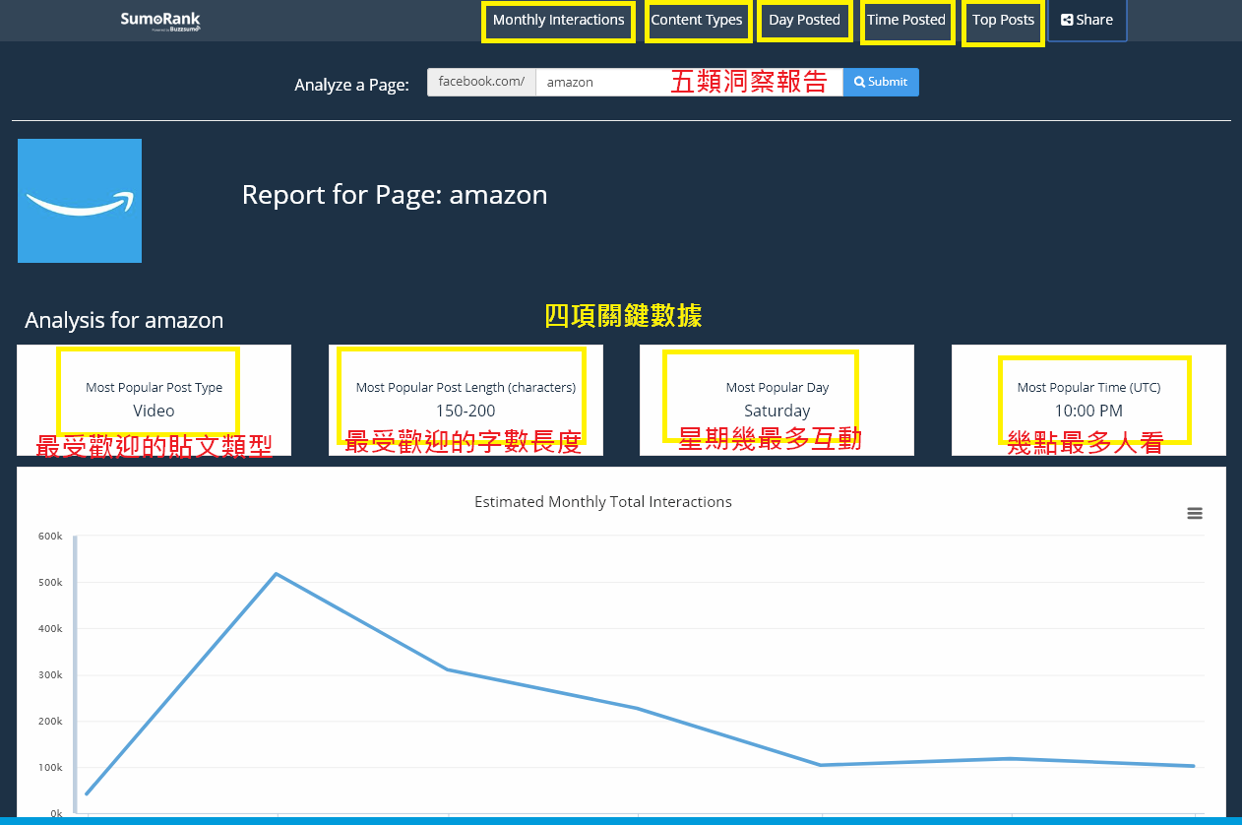Click the 100k y-axis label
Screen dimensions: 1242x825
[50, 767]
